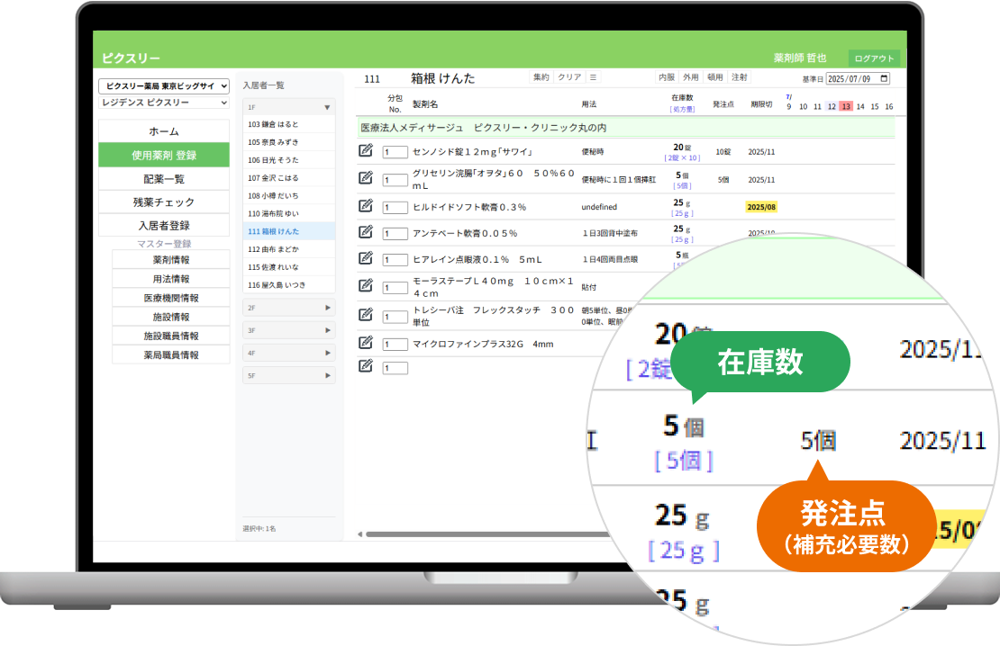Select the edit icon for トレシーバ注

(364, 311)
